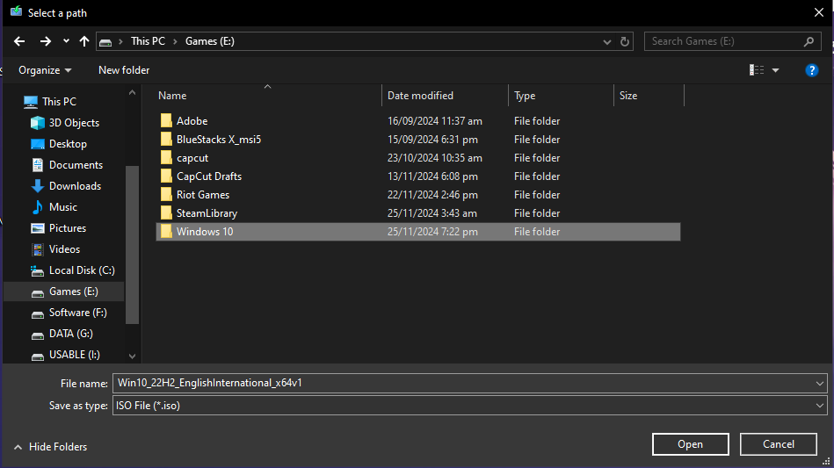Open the Help question mark icon
This screenshot has height=468, width=834.
coord(811,70)
